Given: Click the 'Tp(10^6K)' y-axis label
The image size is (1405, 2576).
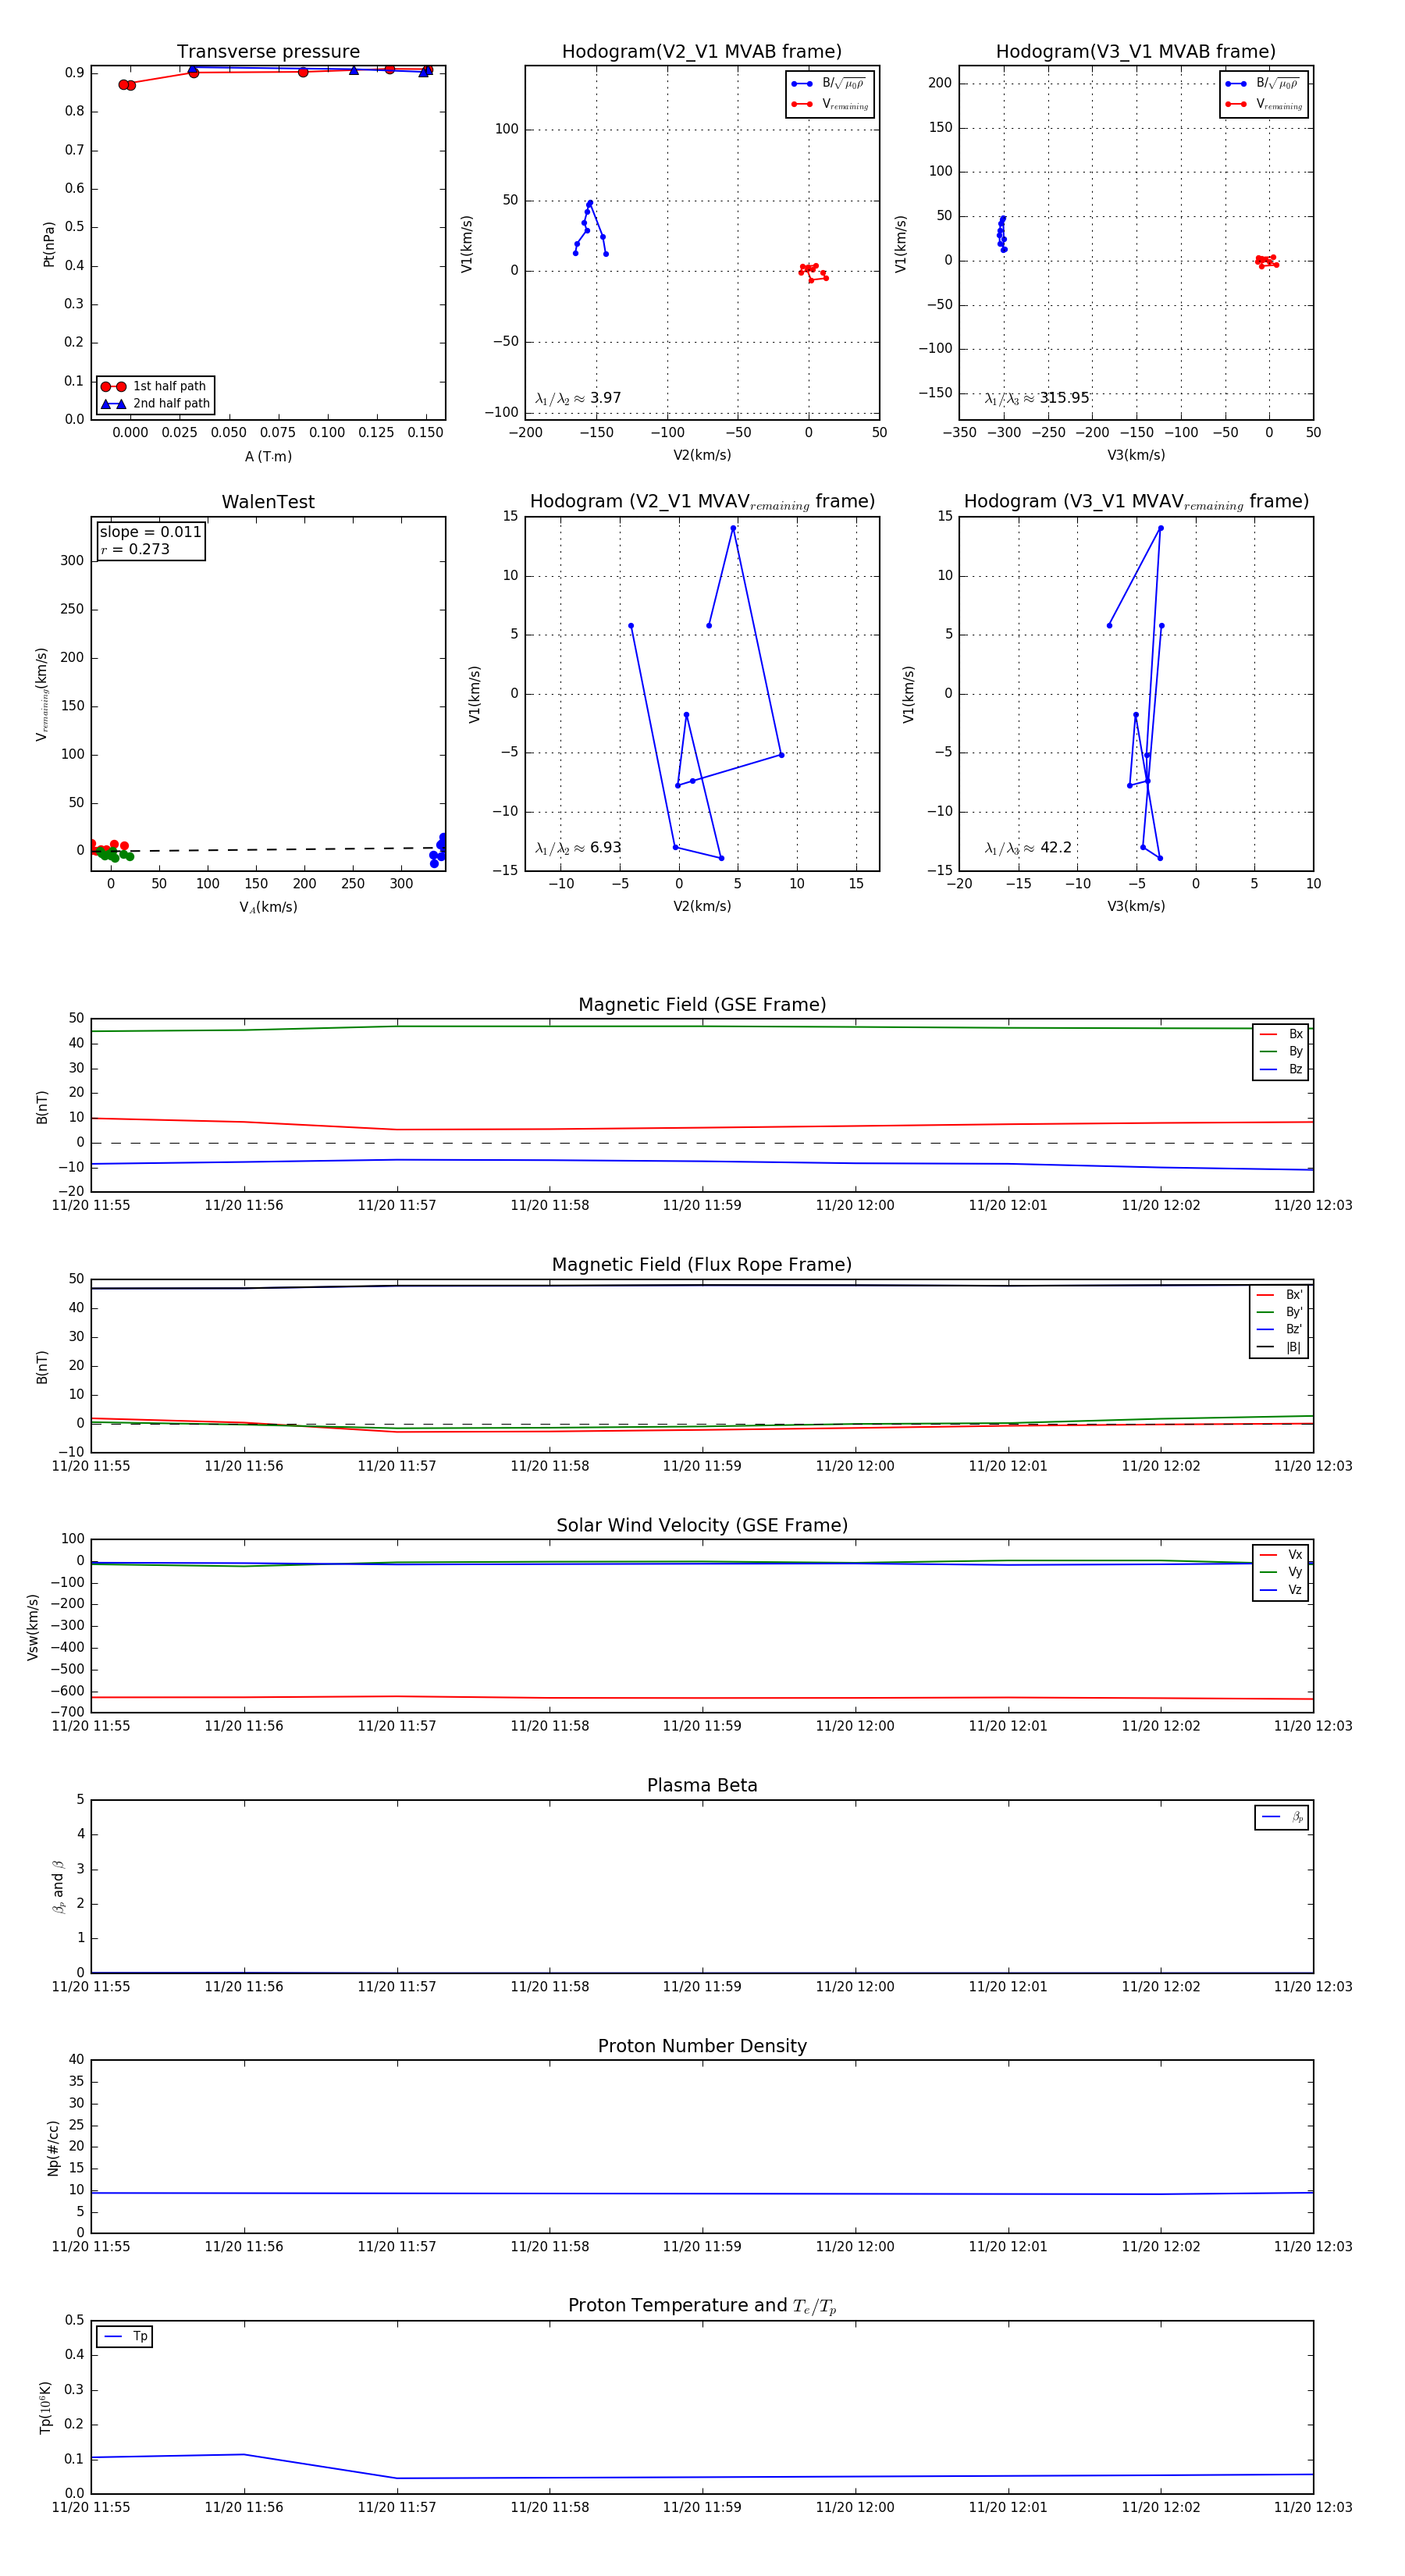Looking at the screenshot, I should (x=45, y=2408).
